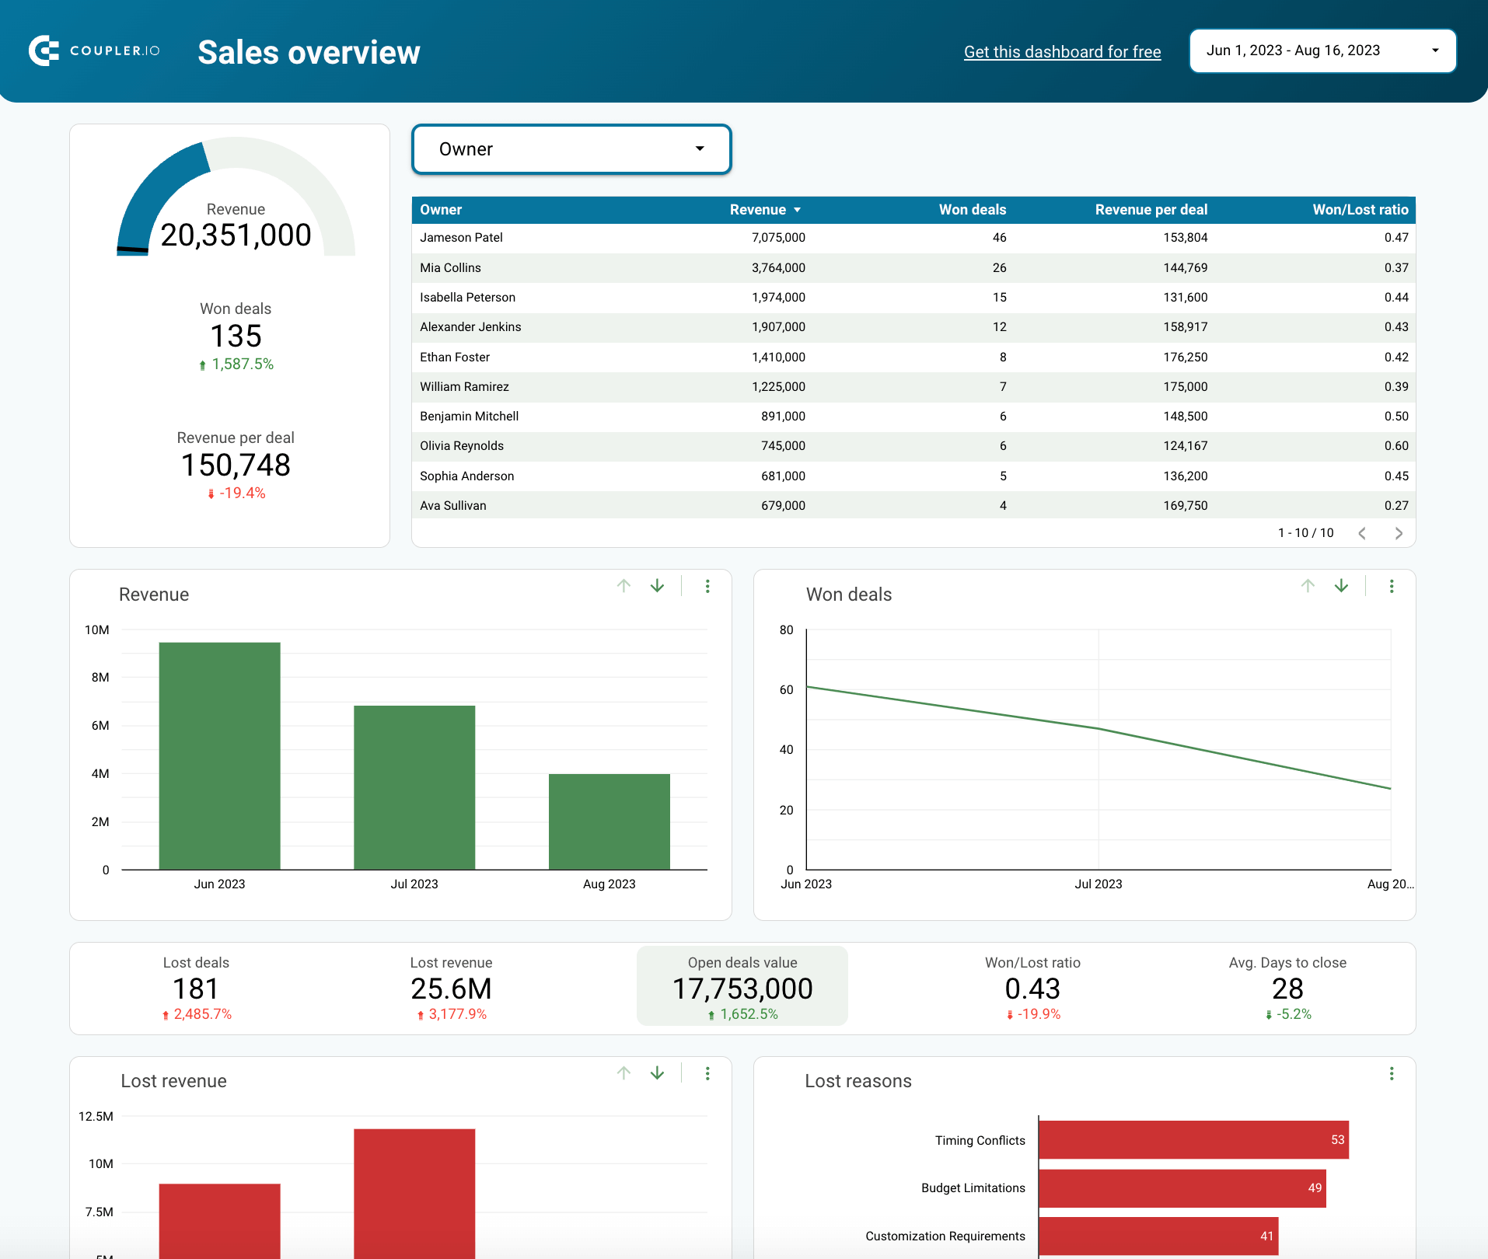Open the Lost revenue chart kebab menu
The height and width of the screenshot is (1259, 1488).
[x=707, y=1073]
